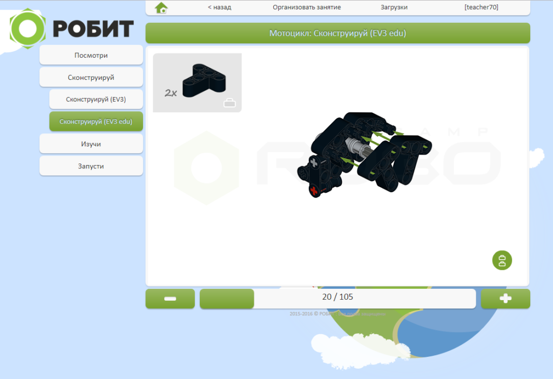Select the "Посмотри" section
The height and width of the screenshot is (379, 553).
(x=91, y=55)
